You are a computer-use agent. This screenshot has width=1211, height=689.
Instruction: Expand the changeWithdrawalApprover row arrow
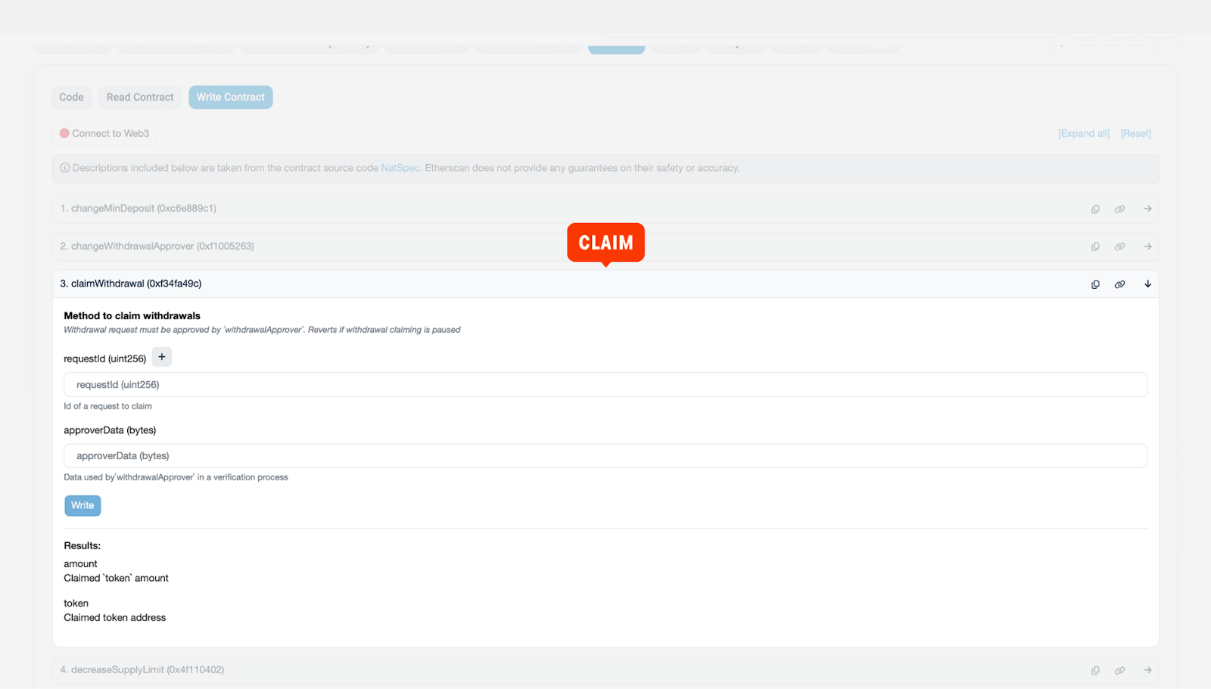coord(1147,247)
